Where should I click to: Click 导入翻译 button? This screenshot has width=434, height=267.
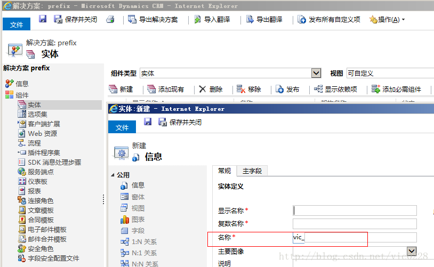click(x=212, y=19)
